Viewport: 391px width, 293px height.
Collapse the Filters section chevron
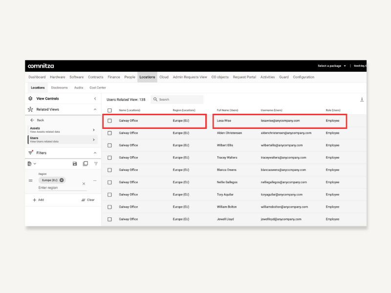(x=95, y=153)
